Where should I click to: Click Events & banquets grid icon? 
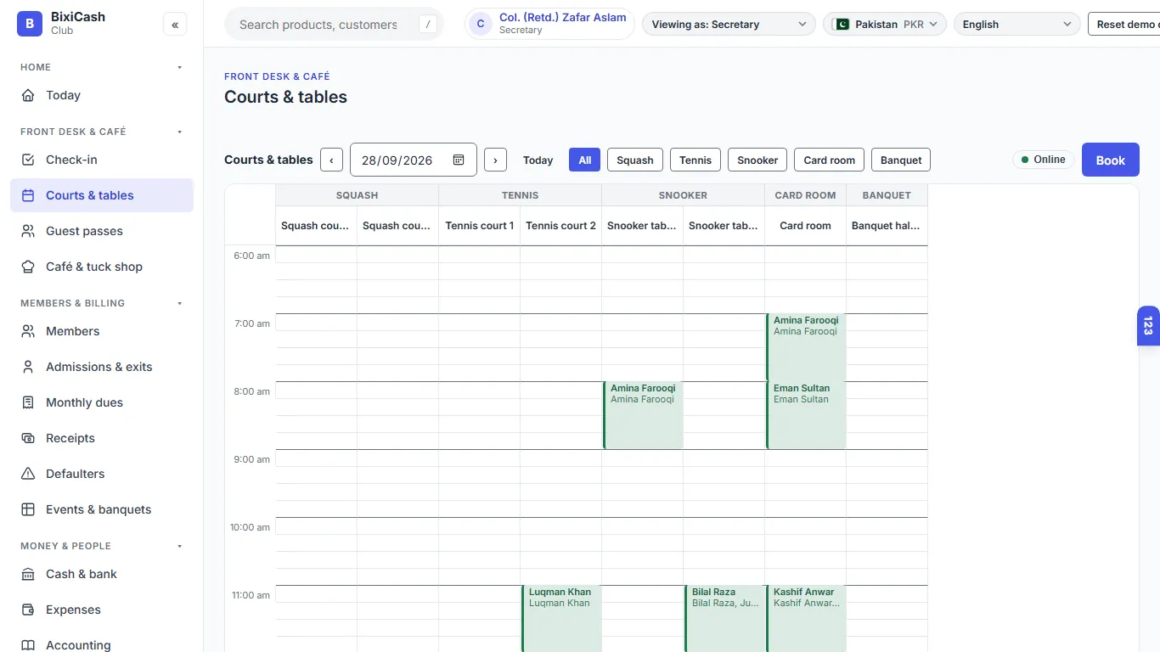[28, 509]
